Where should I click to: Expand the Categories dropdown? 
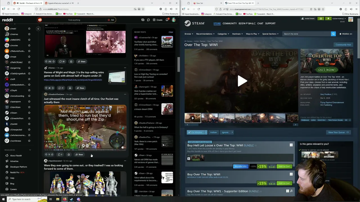223,34
